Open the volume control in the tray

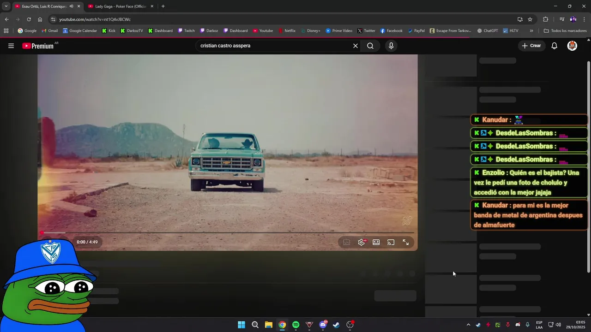pyautogui.click(x=558, y=325)
